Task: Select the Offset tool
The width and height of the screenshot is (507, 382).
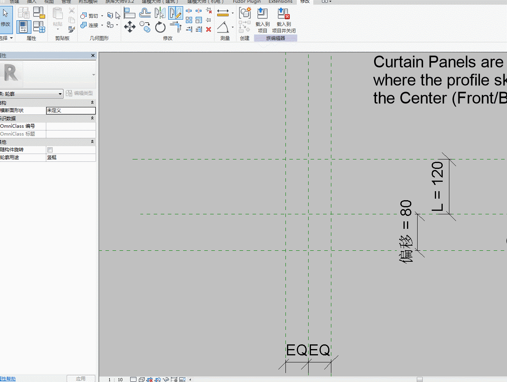Action: pos(145,13)
